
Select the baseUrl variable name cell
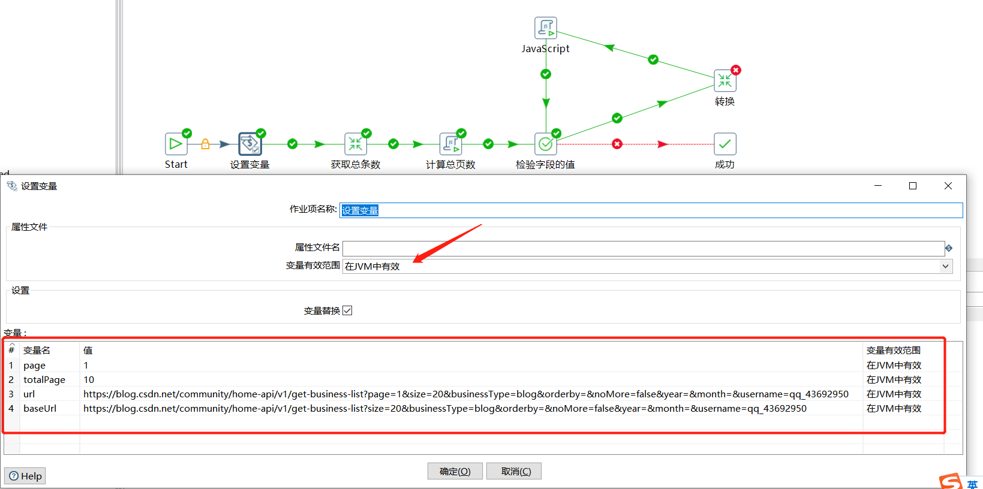pyautogui.click(x=50, y=408)
